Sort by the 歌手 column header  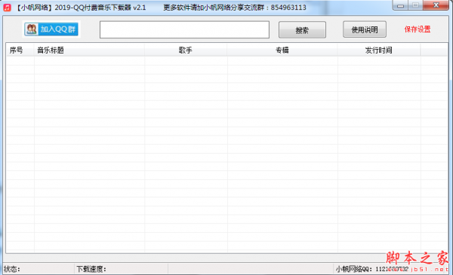tap(186, 50)
